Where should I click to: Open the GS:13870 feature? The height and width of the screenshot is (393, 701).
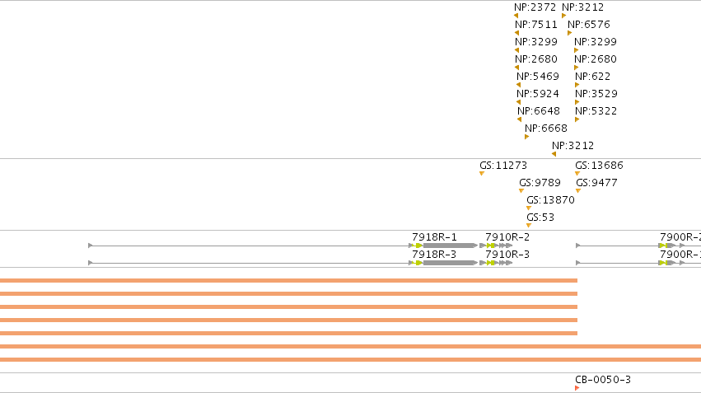pyautogui.click(x=550, y=200)
